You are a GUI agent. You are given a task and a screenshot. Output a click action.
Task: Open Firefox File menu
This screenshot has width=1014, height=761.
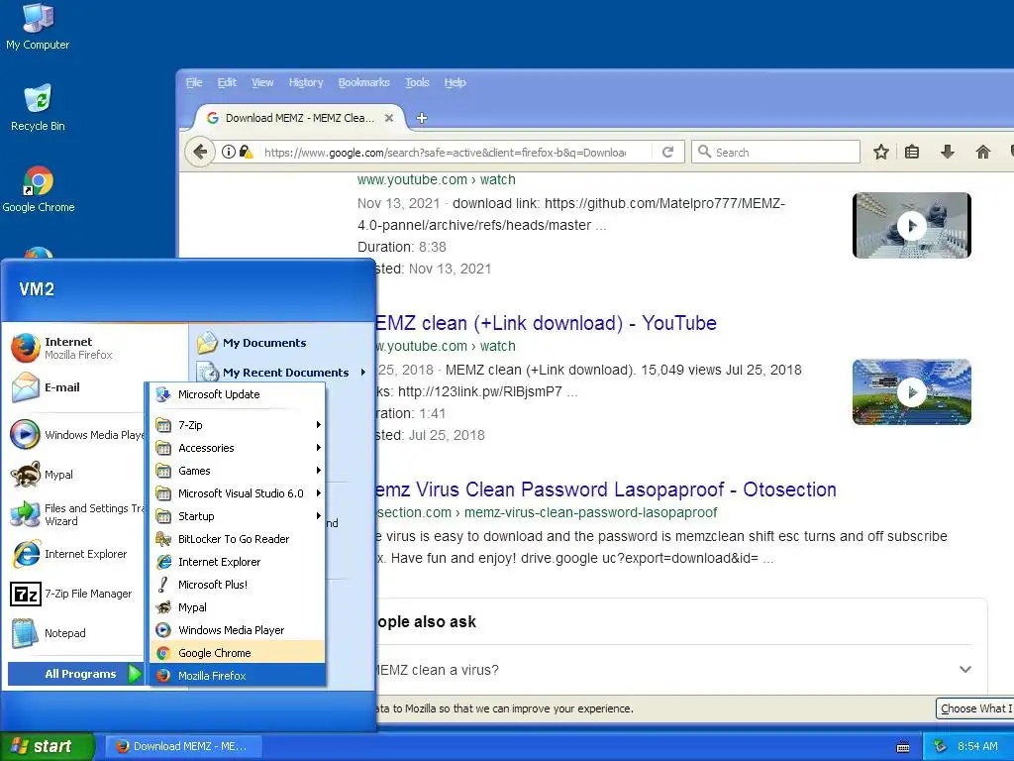coord(194,83)
